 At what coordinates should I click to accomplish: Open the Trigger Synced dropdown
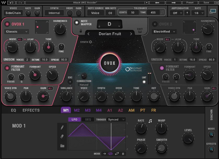pyautogui.click(x=116, y=119)
